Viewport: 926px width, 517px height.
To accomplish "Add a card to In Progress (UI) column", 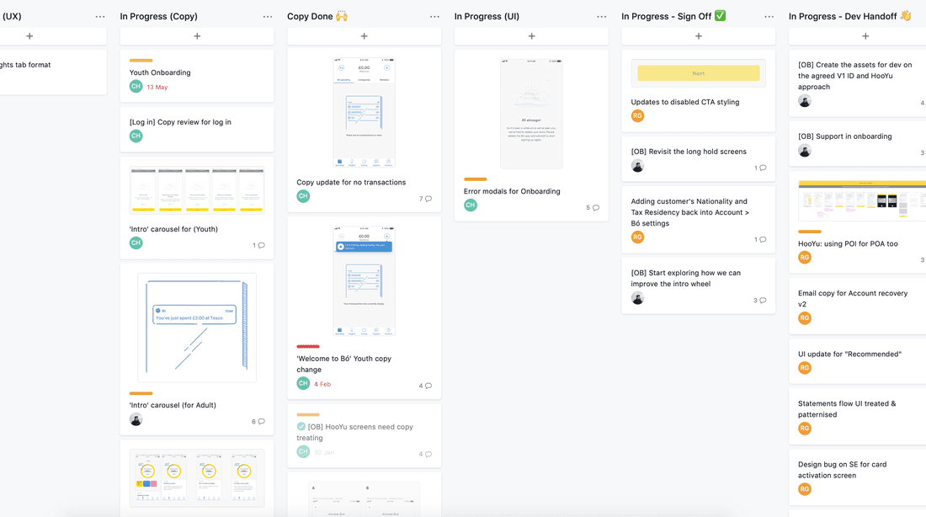I will point(531,36).
